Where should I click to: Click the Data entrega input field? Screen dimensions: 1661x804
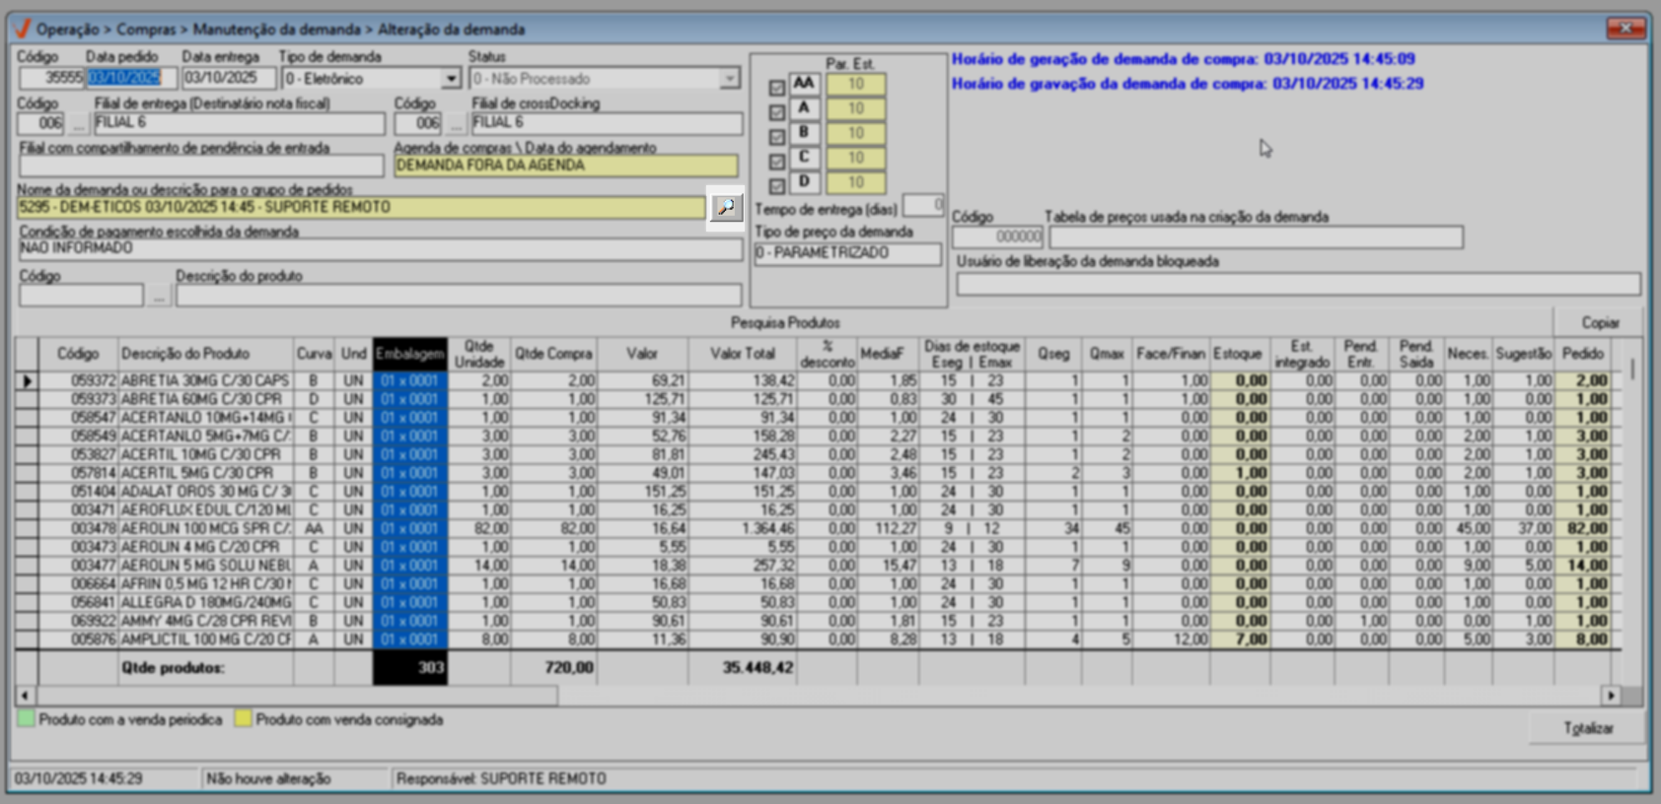(x=228, y=79)
